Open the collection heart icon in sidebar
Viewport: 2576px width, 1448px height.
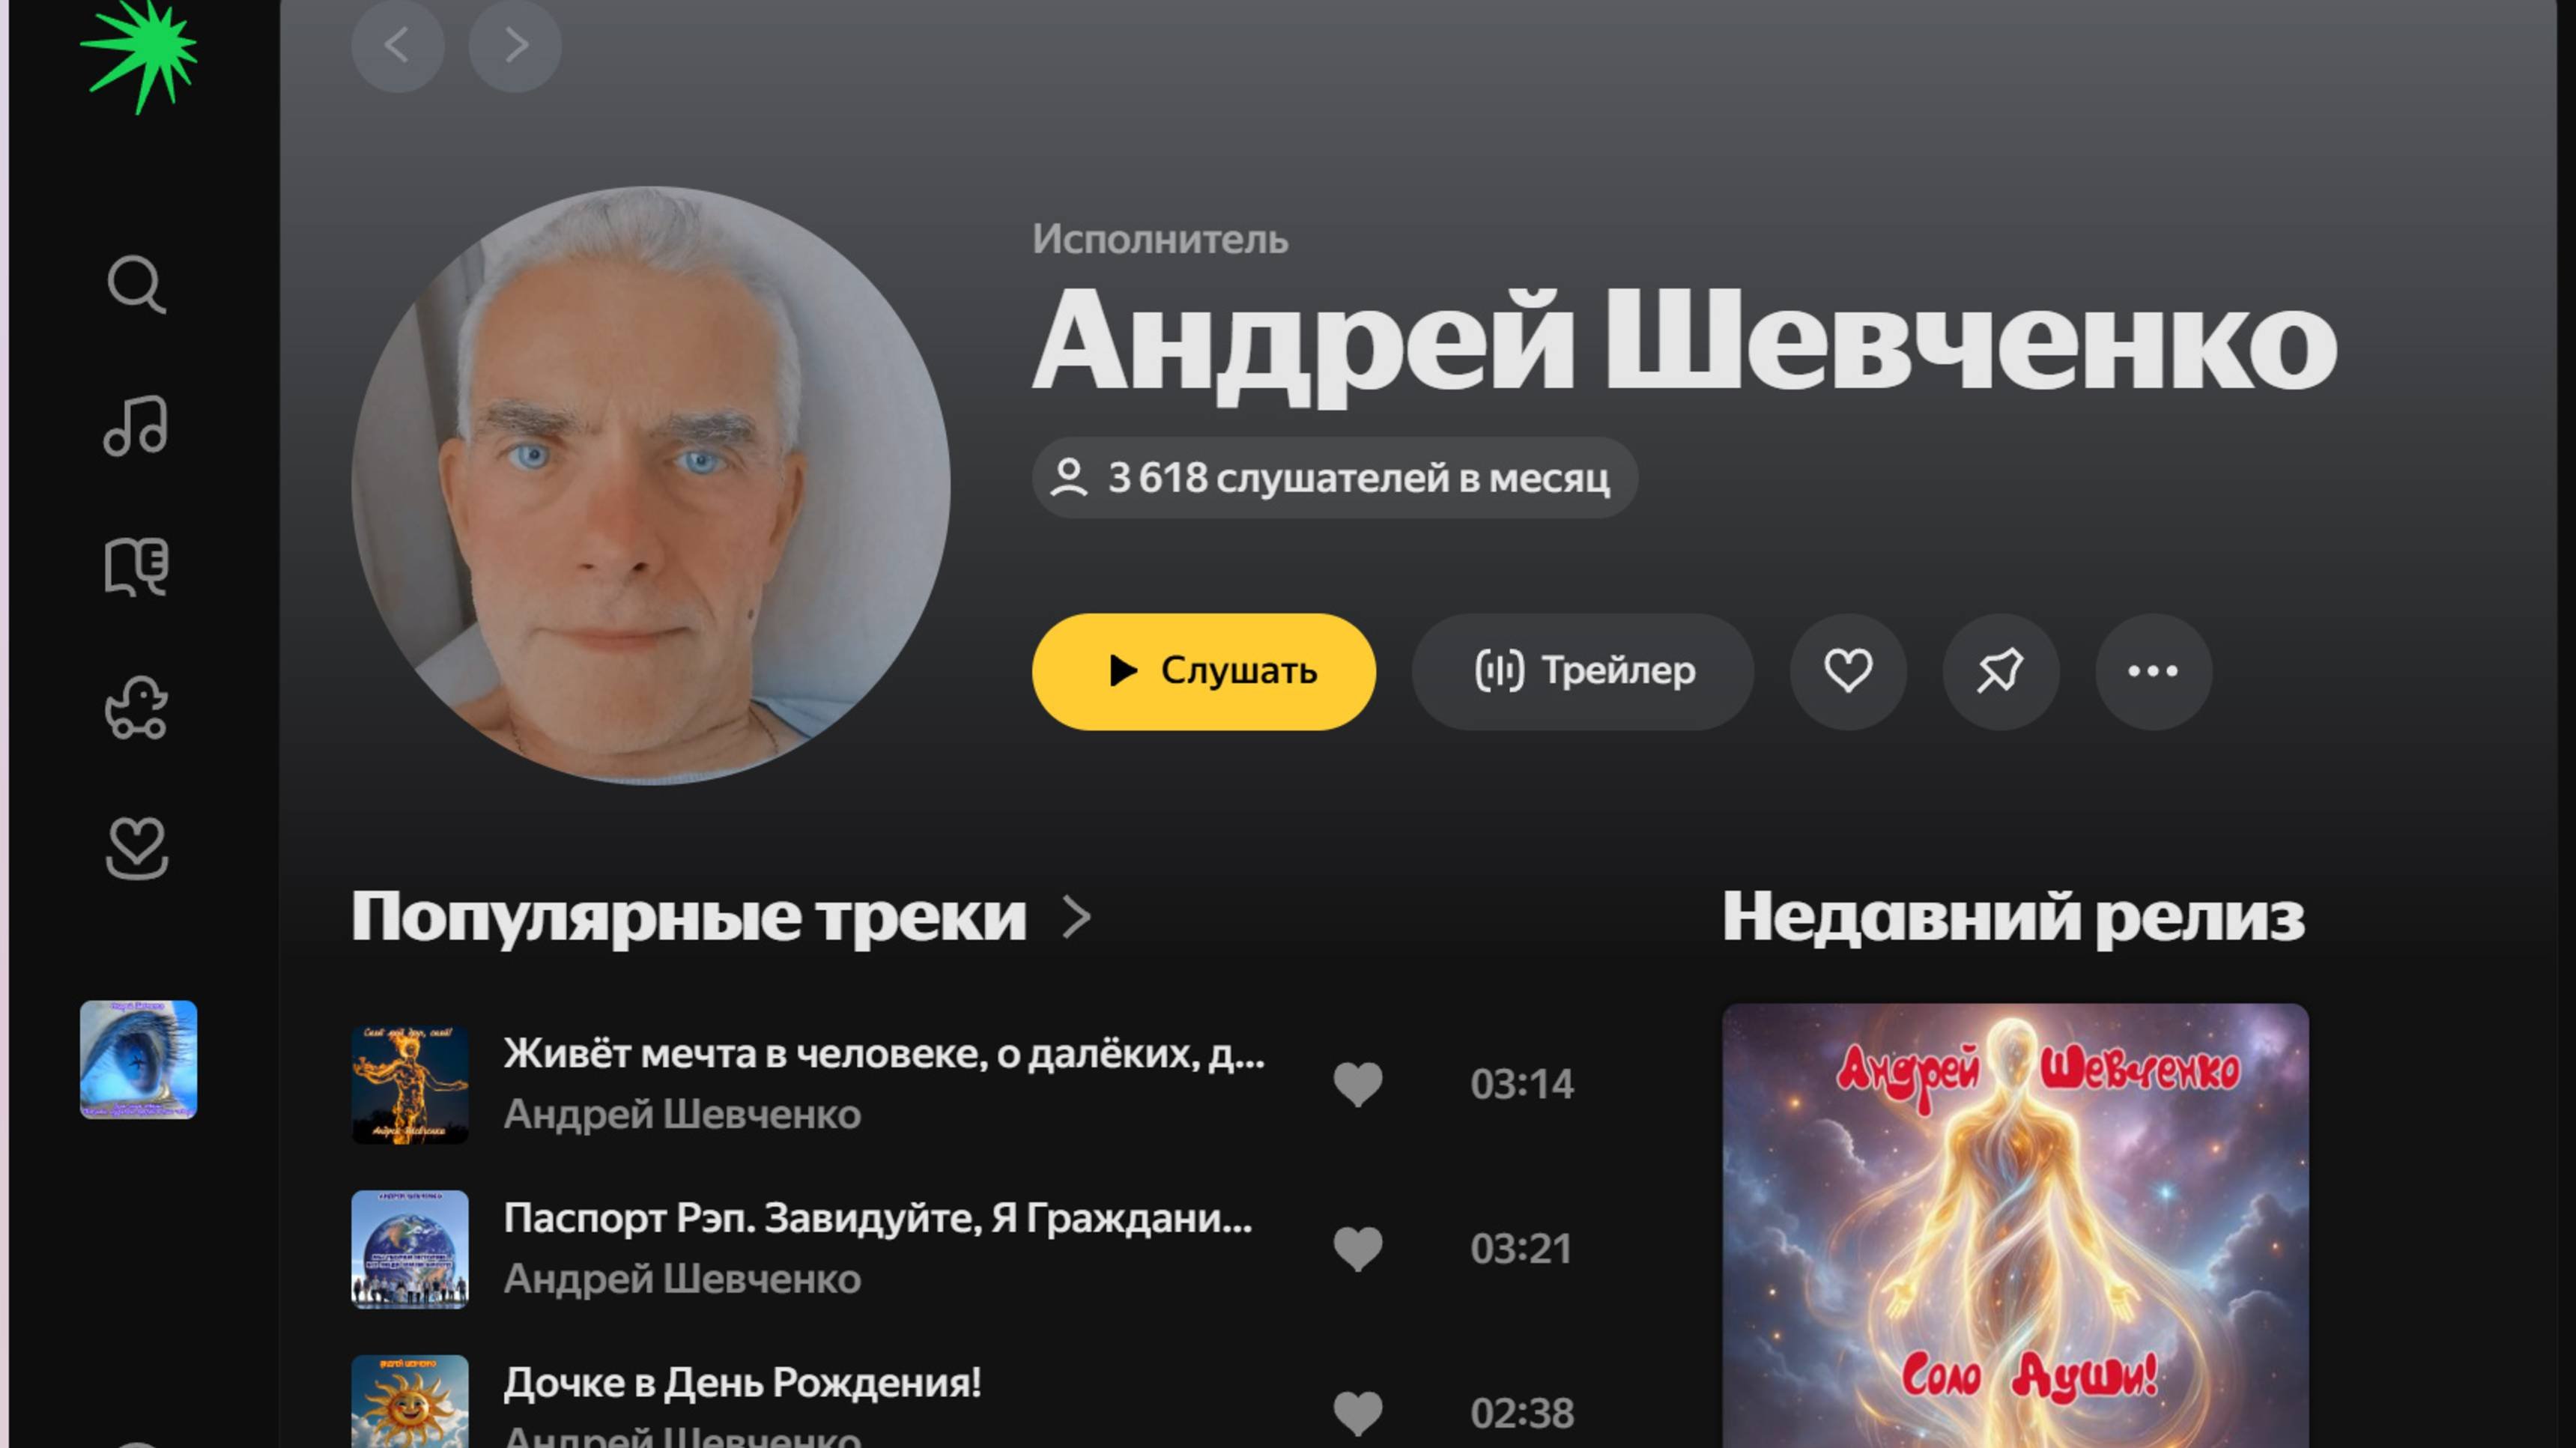[x=136, y=849]
